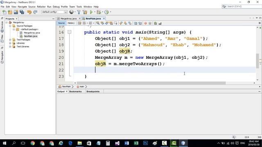Collapse the Source Packages node
The image size is (262, 147).
coord(10,26)
